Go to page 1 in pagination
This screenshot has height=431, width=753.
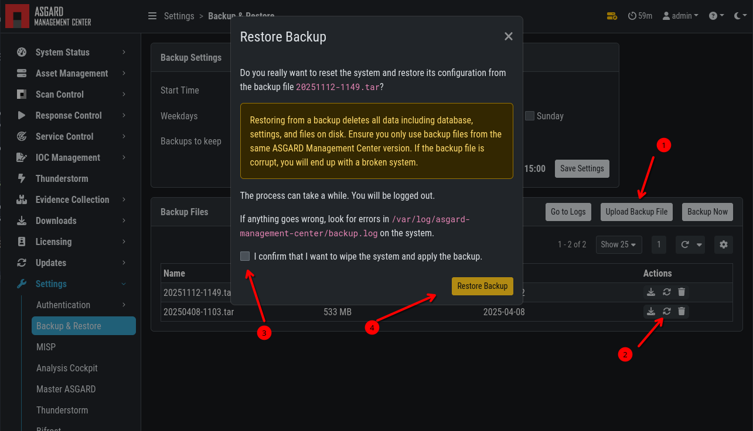[x=659, y=244]
